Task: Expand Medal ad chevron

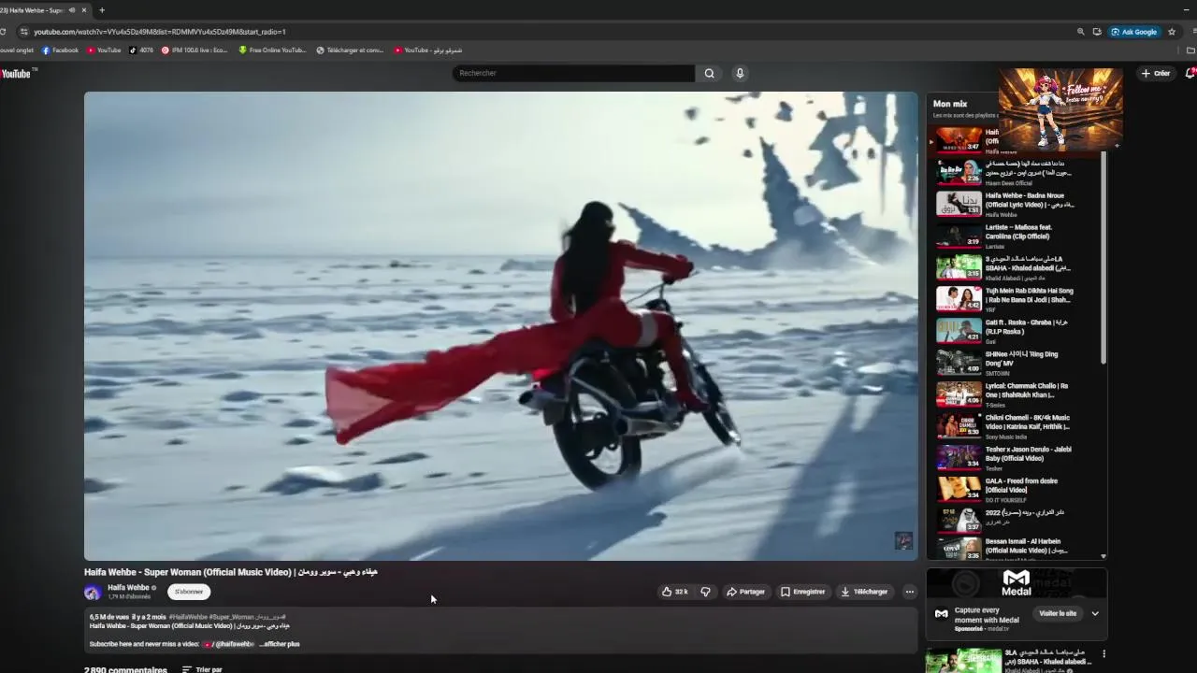Action: (x=1095, y=614)
